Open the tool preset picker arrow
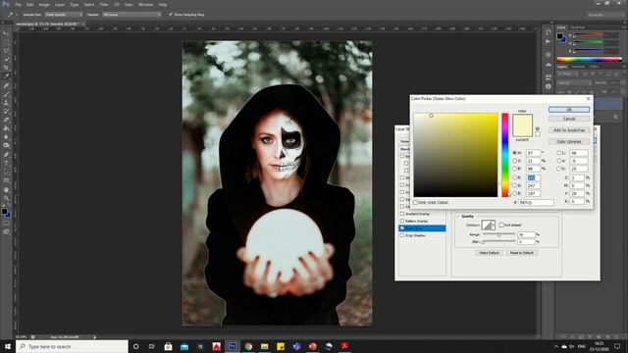This screenshot has width=628, height=353. [17, 15]
